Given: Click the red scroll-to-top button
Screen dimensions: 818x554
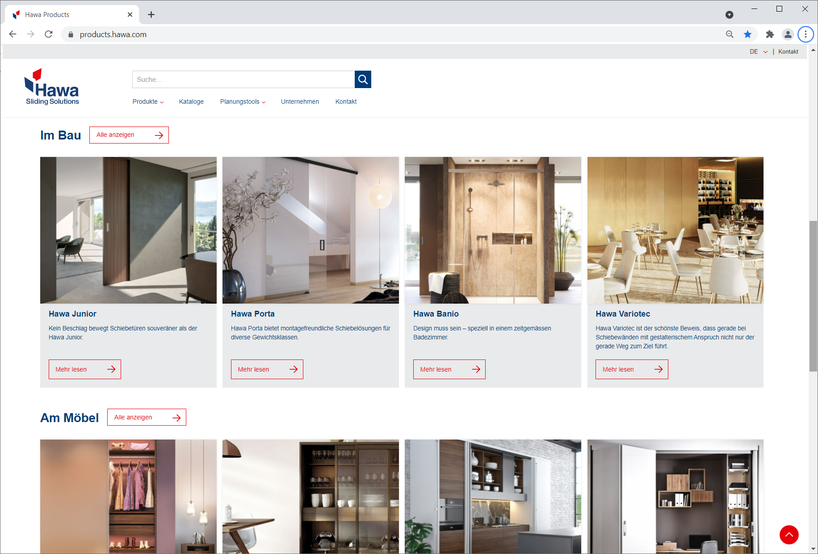Looking at the screenshot, I should (x=789, y=535).
